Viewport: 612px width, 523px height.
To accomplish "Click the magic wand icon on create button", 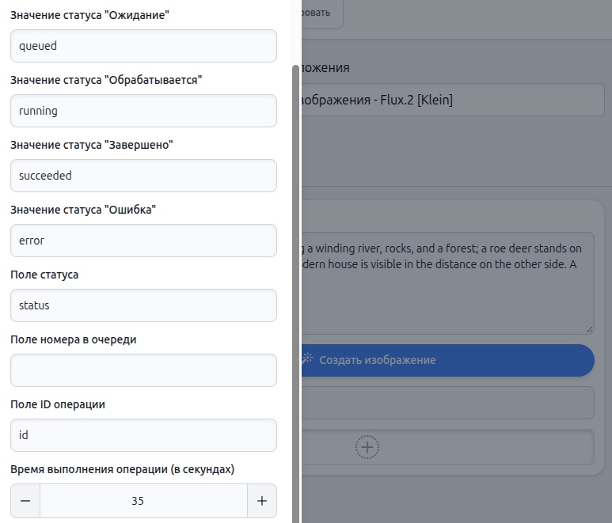I will click(307, 358).
